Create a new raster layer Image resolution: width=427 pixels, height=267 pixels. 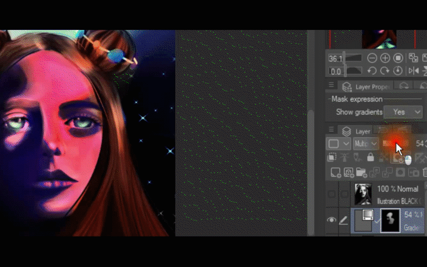pos(336,172)
